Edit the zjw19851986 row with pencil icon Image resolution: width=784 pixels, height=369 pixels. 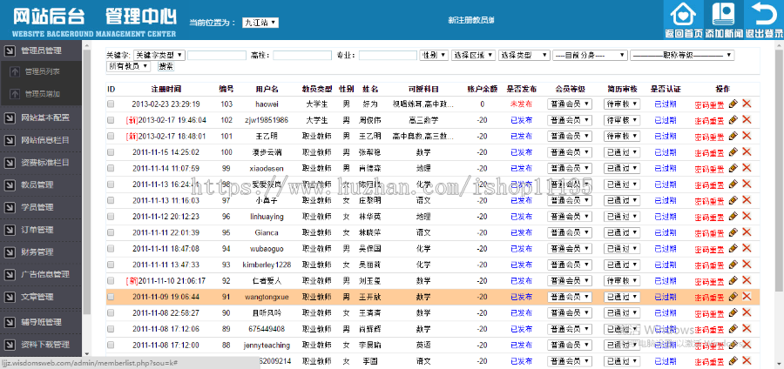pyautogui.click(x=733, y=120)
